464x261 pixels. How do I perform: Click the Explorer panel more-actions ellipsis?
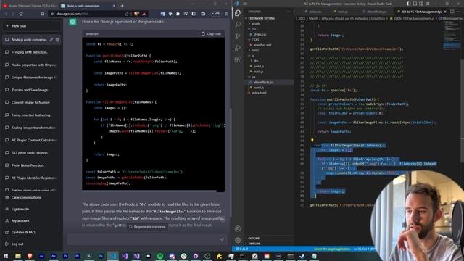(x=288, y=12)
